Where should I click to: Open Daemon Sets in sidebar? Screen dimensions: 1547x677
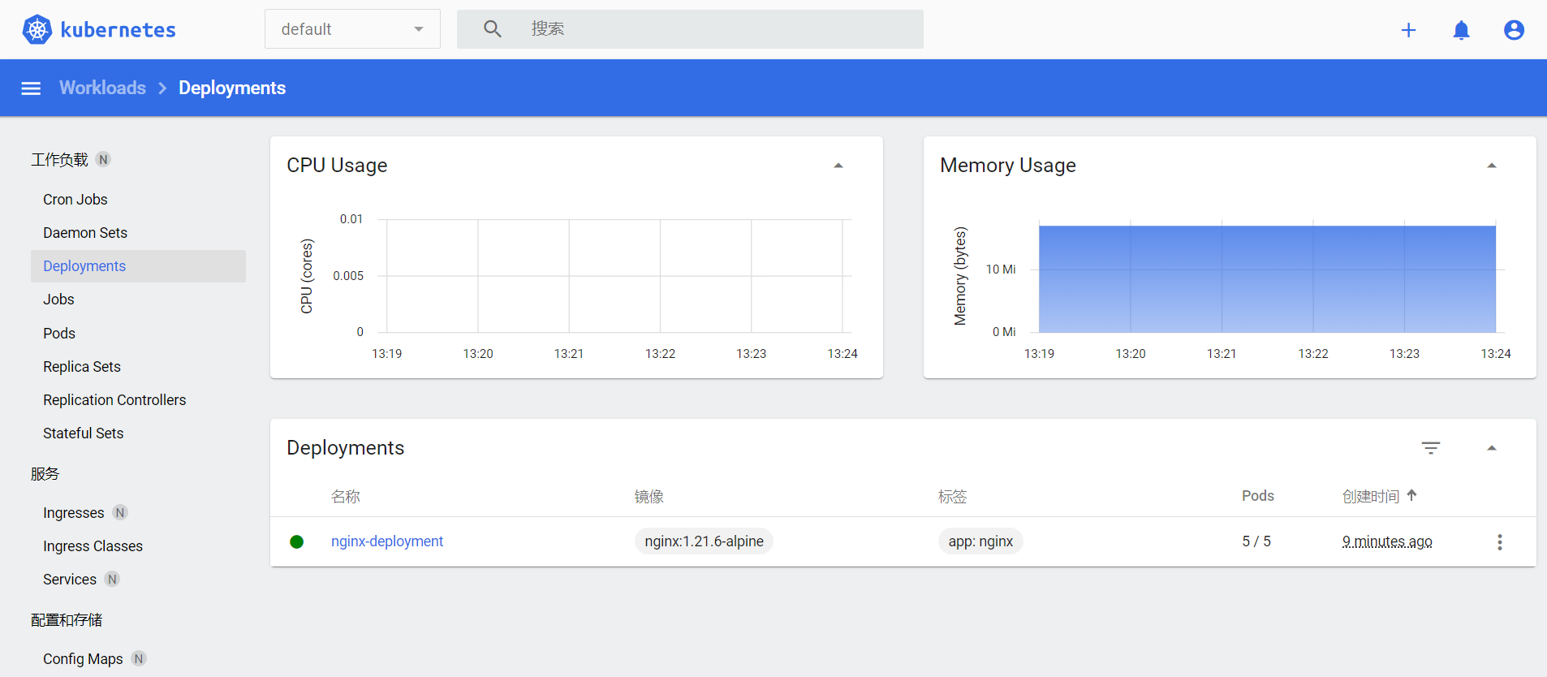(x=85, y=233)
